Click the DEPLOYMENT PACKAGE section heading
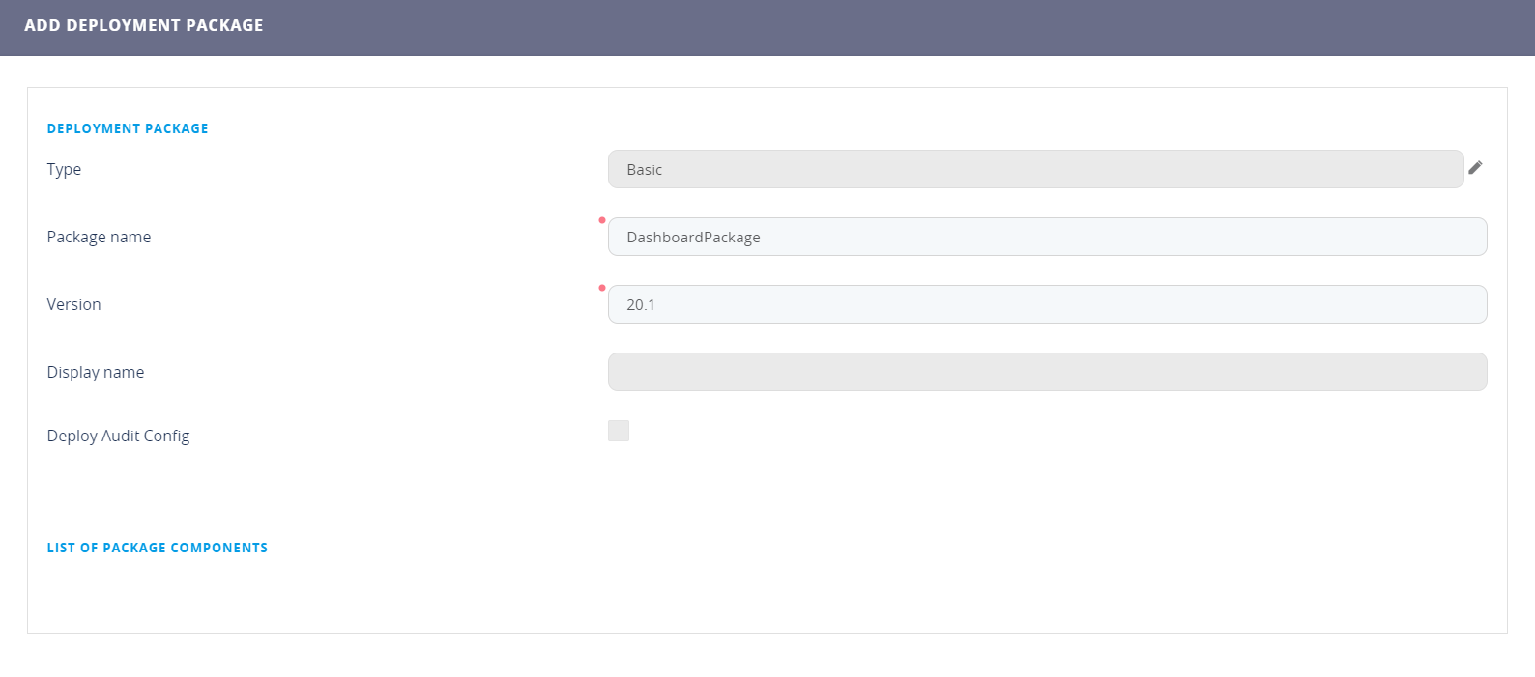 pyautogui.click(x=128, y=128)
